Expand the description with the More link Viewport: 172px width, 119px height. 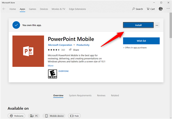point(50,66)
